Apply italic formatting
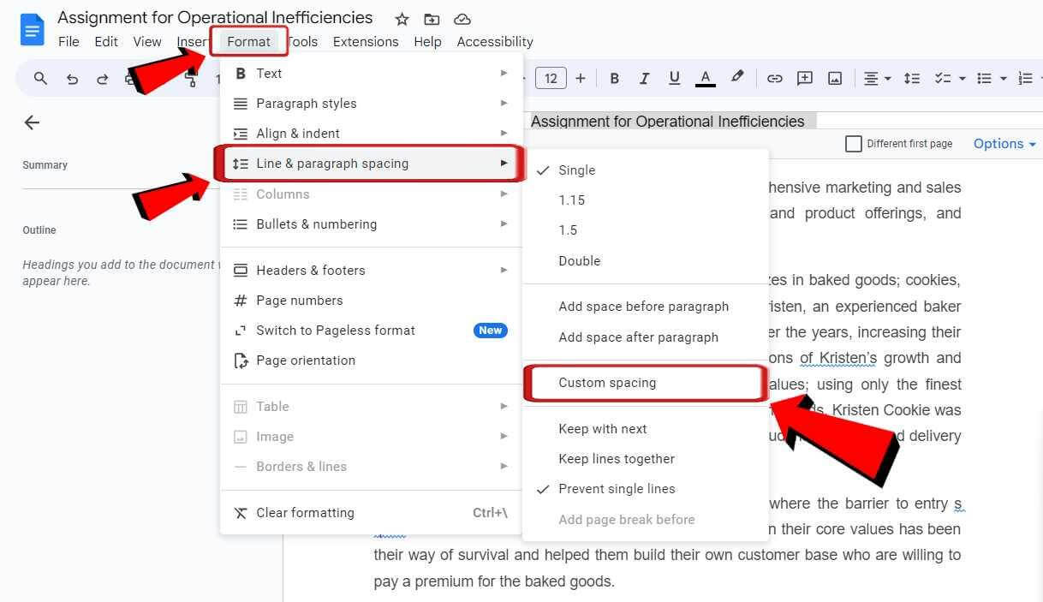This screenshot has width=1043, height=602. click(x=644, y=78)
